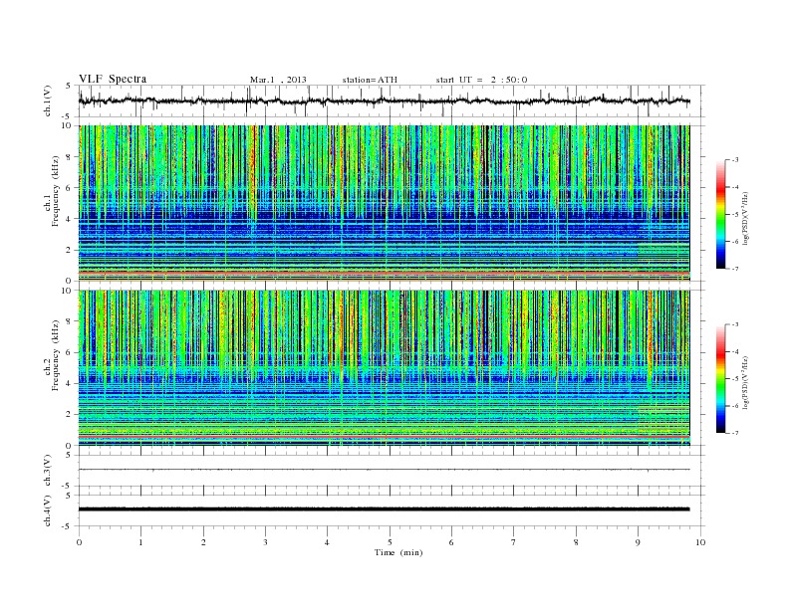Click the "VLF Spectra" plot title
Screen dimensions: 789x609
coord(113,79)
